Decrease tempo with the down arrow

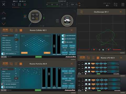point(4,24)
